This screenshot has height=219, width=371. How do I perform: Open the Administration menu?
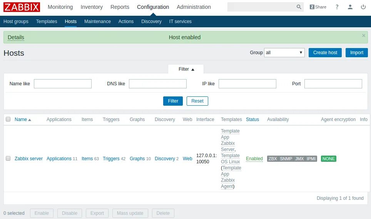[x=194, y=7]
